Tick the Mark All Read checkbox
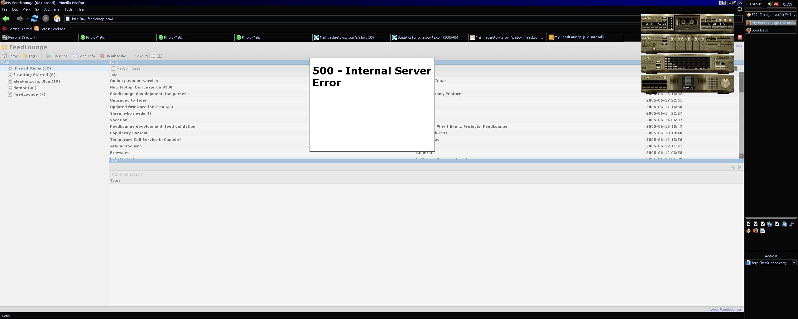Screen dimensions: 798x319 click(113, 69)
